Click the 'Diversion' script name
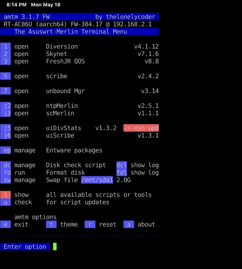The image size is (242, 269). click(62, 47)
